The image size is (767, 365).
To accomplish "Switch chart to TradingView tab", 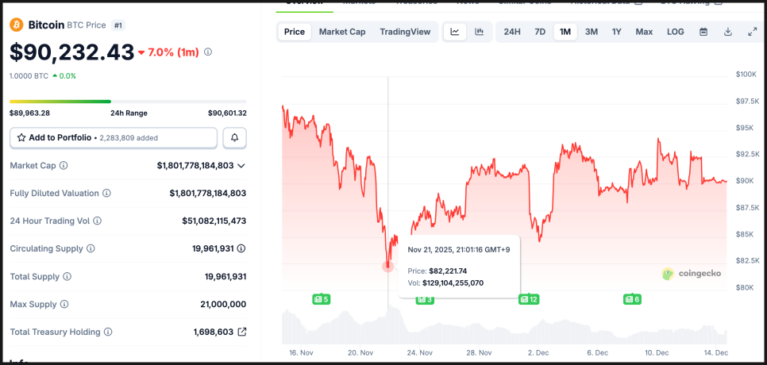I will [405, 32].
